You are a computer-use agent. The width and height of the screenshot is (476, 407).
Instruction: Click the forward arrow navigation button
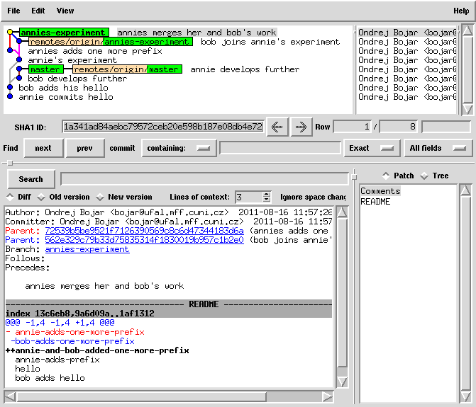tap(301, 127)
